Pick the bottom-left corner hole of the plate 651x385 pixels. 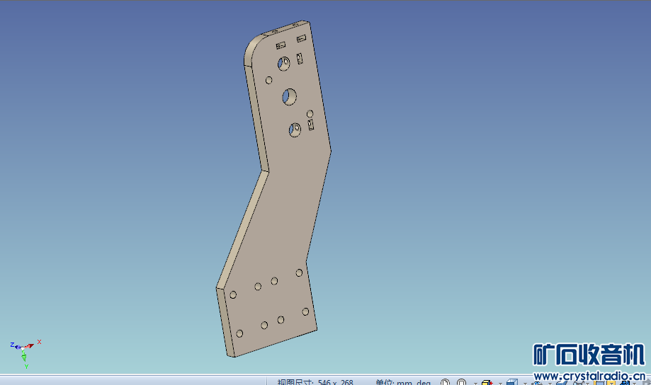239,333
